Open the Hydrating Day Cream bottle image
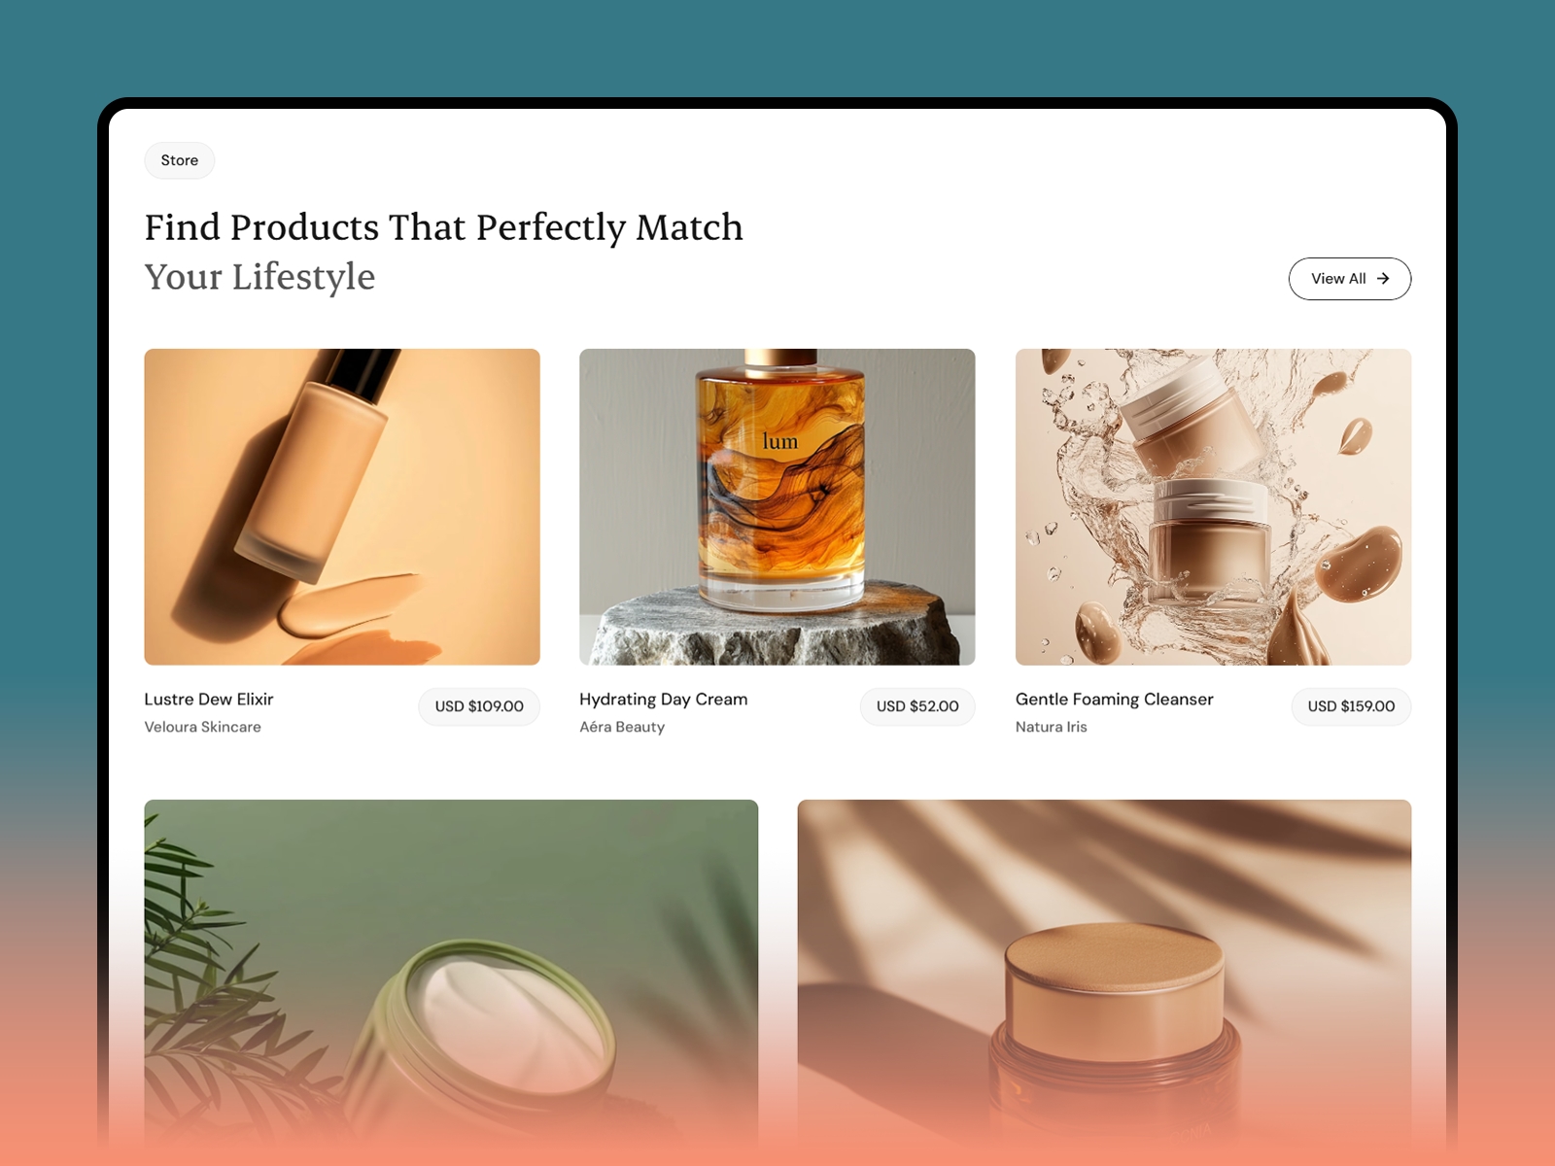Screen dimensions: 1555x1166 (x=777, y=507)
